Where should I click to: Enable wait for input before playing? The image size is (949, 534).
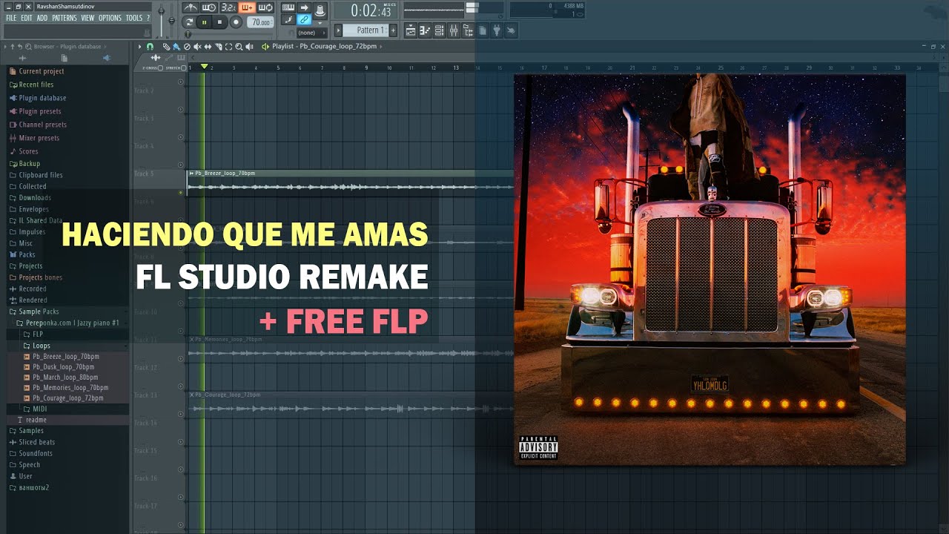point(209,7)
